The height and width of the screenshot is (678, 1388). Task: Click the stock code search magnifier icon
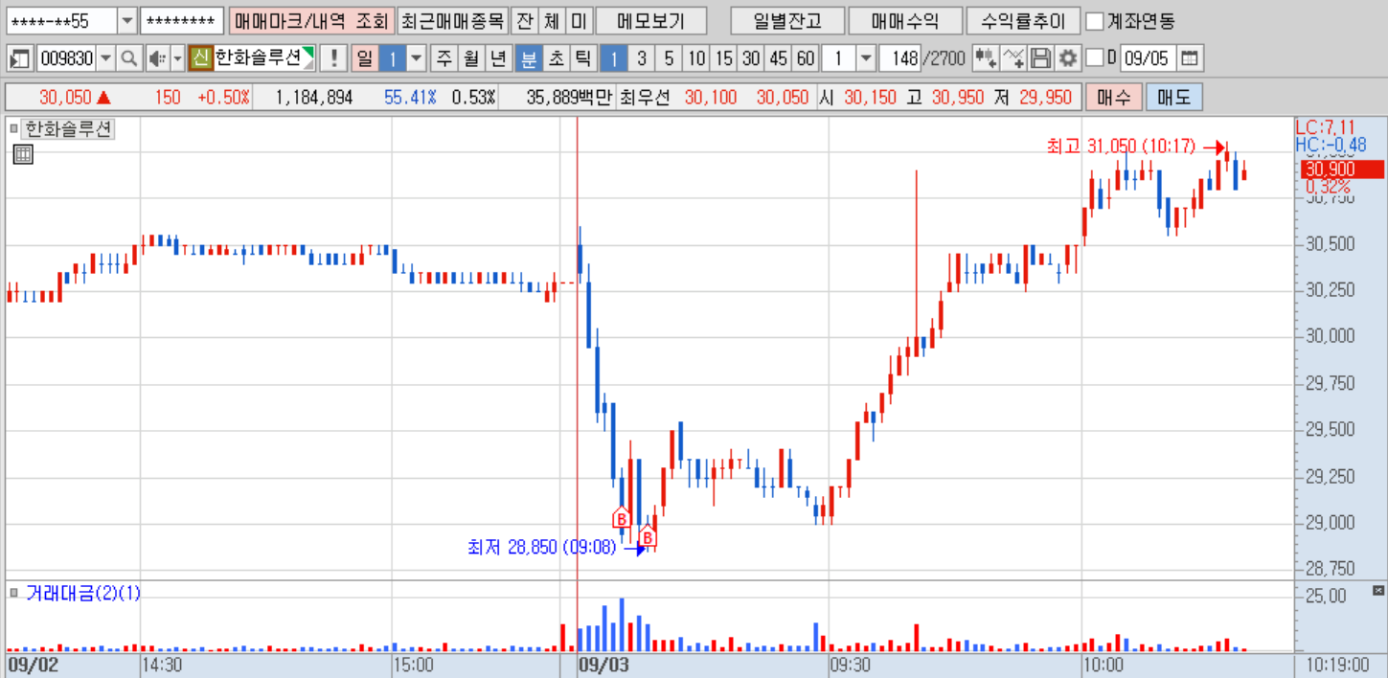click(x=128, y=58)
